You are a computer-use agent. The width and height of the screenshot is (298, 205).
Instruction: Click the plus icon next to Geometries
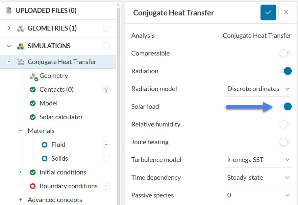point(106,28)
